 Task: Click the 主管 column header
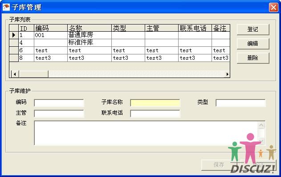point(162,28)
